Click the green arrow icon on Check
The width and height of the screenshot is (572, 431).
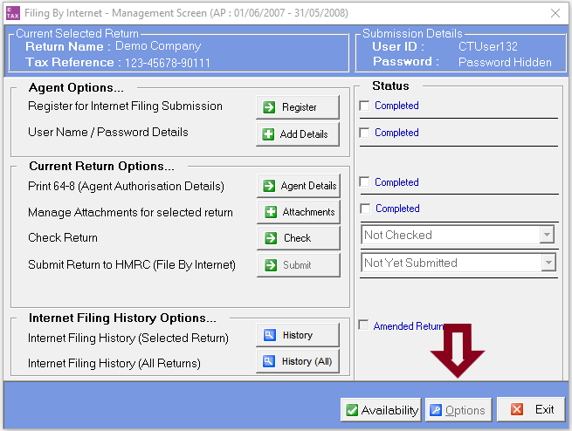[271, 238]
